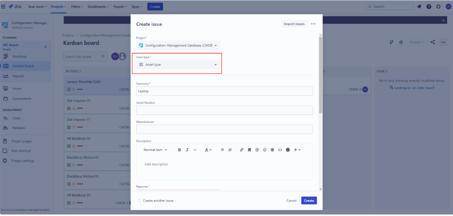Open the Issue type dropdown
This screenshot has width=453, height=216.
pyautogui.click(x=178, y=65)
